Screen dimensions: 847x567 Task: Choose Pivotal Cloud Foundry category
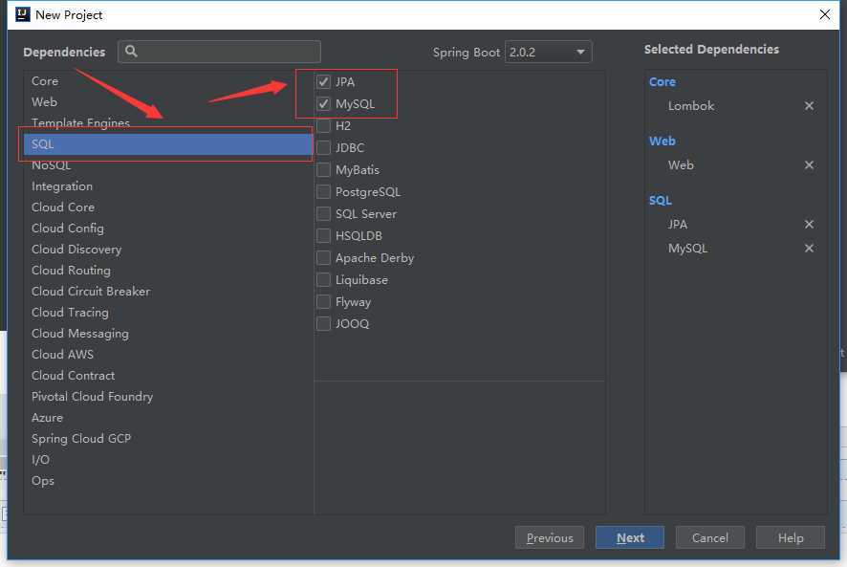pyautogui.click(x=168, y=397)
